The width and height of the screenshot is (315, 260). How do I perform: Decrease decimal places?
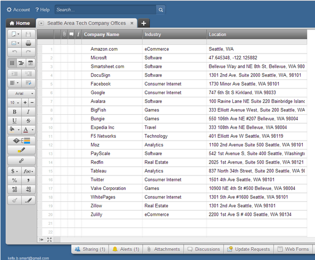point(28,189)
